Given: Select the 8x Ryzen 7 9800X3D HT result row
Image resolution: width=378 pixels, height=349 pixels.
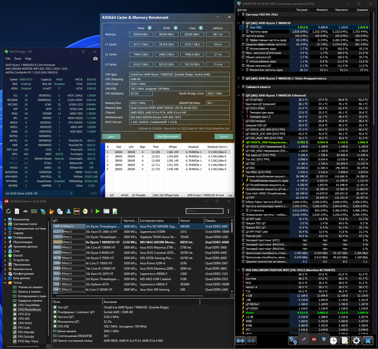Looking at the screenshot, I should 141,242.
